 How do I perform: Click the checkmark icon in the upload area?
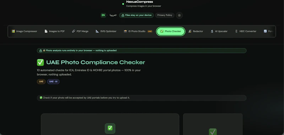pyautogui.click(x=110, y=128)
